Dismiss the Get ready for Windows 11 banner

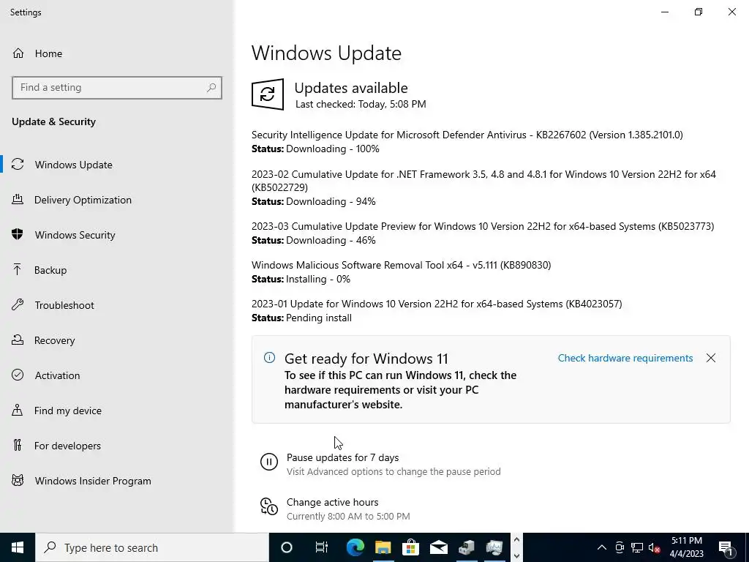coord(711,358)
